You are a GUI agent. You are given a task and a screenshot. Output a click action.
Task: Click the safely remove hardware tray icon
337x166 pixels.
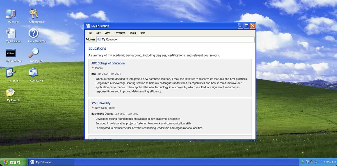316,162
